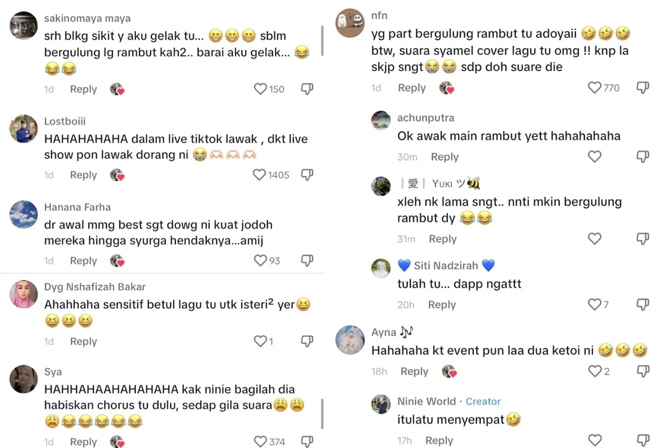This screenshot has height=448, width=659.
Task: Like Ayna's comment with 2 likes
Action: (x=595, y=371)
